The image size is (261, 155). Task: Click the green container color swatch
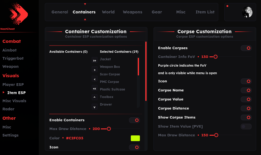point(135,138)
